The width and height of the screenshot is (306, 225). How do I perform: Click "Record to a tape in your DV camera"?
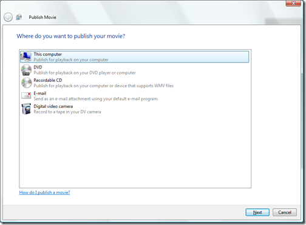(x=67, y=112)
